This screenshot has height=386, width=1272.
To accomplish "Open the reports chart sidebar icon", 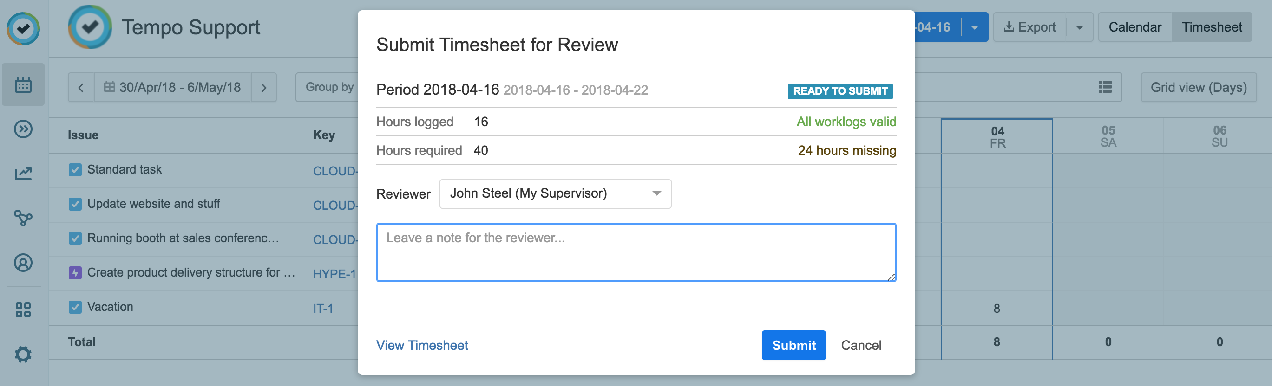I will (x=23, y=173).
